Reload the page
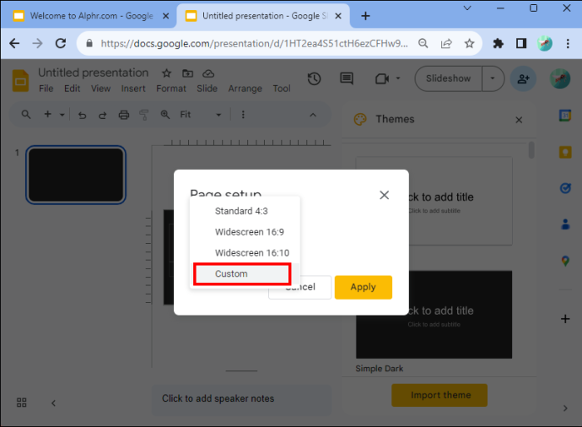This screenshot has height=427, width=582. tap(61, 43)
